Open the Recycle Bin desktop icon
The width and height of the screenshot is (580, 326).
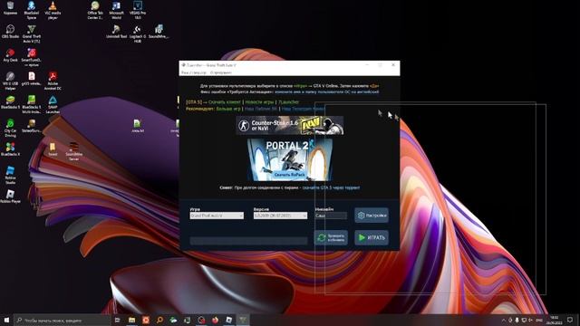click(x=10, y=8)
